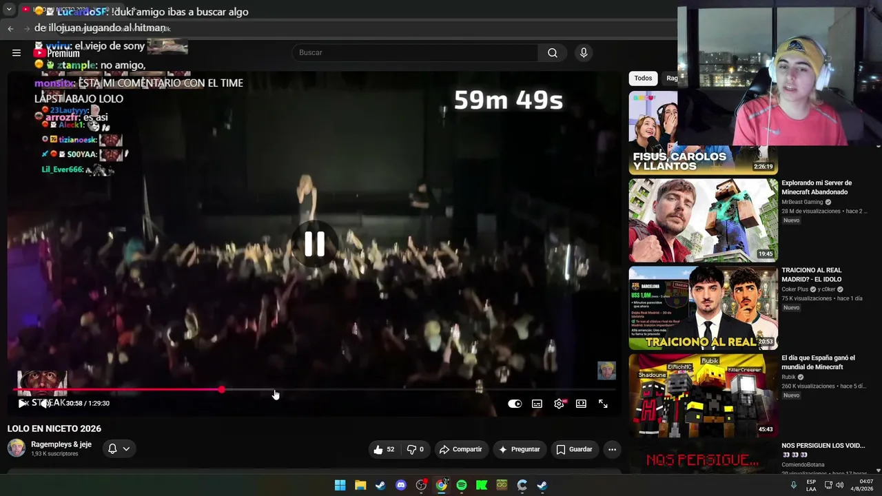
Task: Dislike the video with thumbs down
Action: point(415,449)
